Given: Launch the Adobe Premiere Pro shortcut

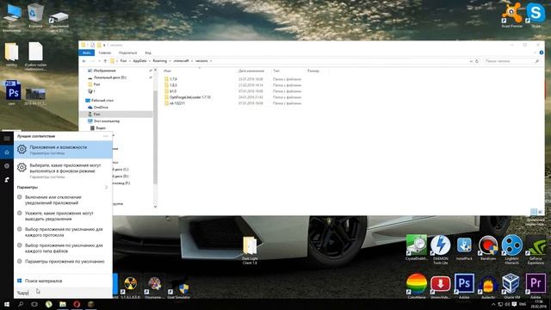Looking at the screenshot, I should [536, 286].
